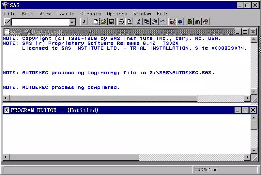261x175 pixels.
Task: Open the File menu
Action: [x=10, y=14]
